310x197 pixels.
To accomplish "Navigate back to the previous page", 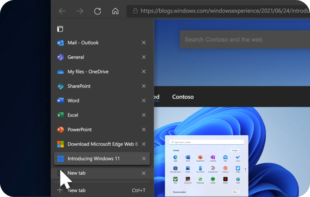I will [62, 11].
